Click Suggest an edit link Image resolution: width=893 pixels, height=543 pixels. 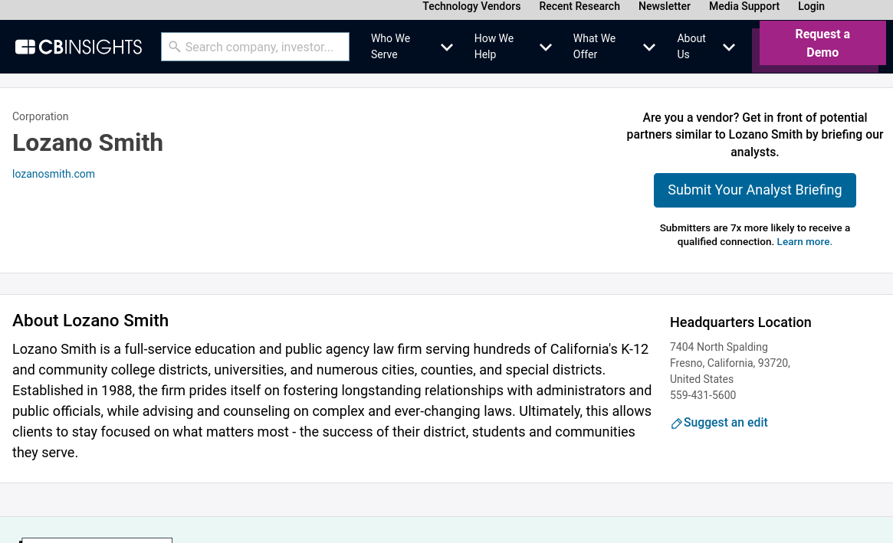tap(725, 423)
